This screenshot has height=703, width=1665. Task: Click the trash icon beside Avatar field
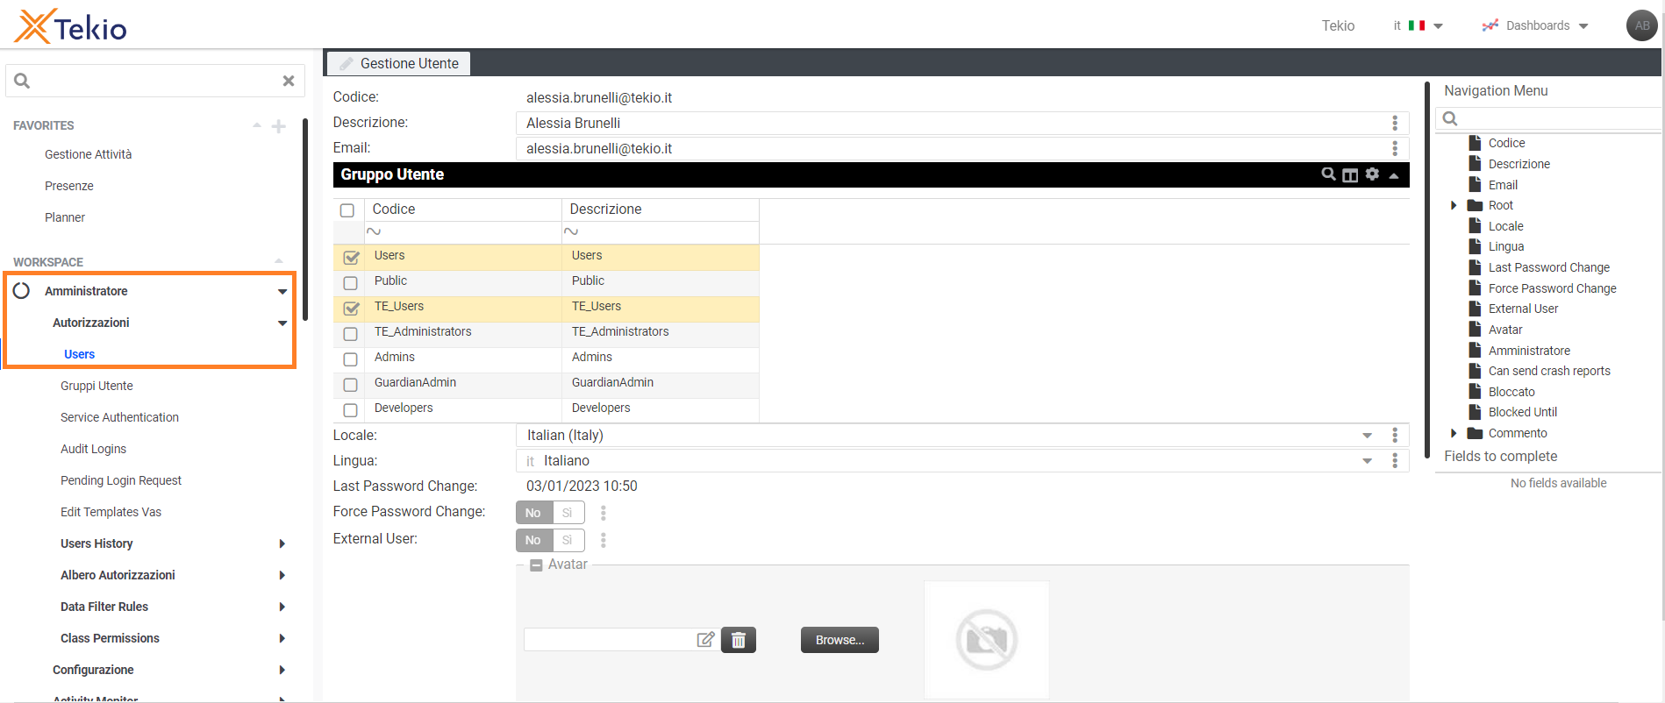tap(738, 640)
